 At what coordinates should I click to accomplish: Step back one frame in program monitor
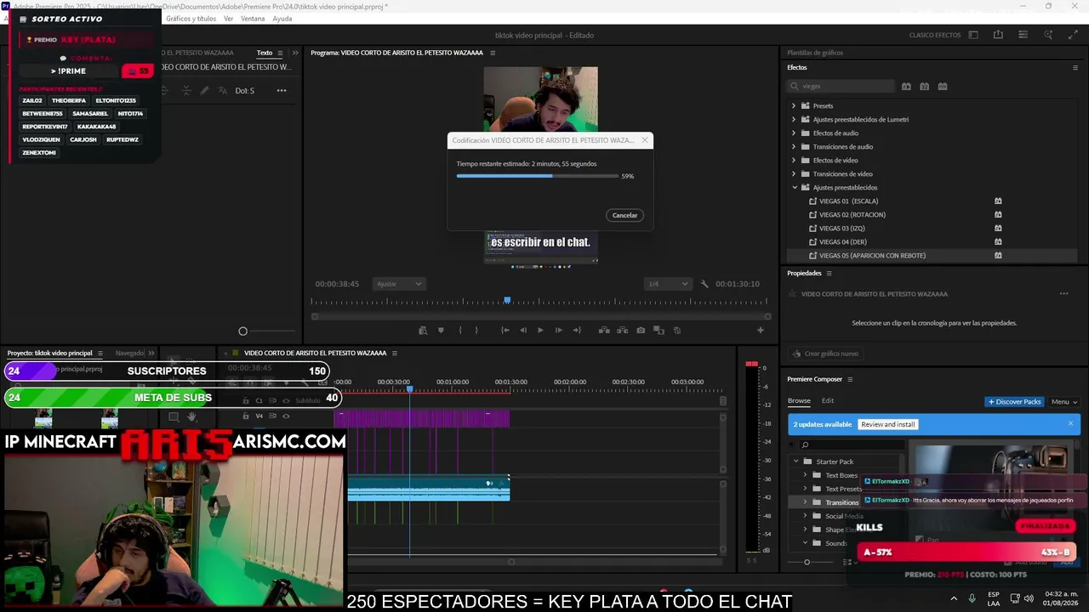pyautogui.click(x=522, y=331)
